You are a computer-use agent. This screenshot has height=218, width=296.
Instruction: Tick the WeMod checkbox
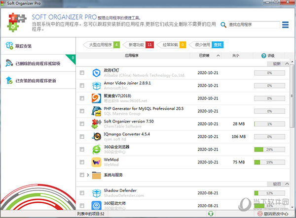point(82,162)
